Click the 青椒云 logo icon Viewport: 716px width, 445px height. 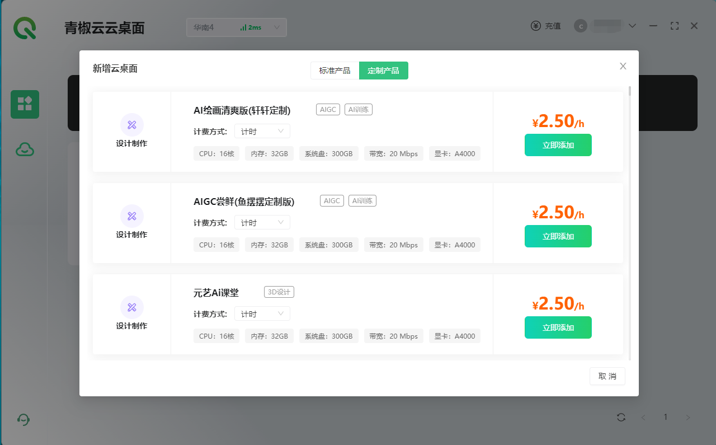(25, 27)
